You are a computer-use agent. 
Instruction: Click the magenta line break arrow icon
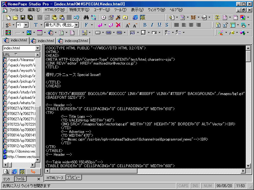(100, 25)
